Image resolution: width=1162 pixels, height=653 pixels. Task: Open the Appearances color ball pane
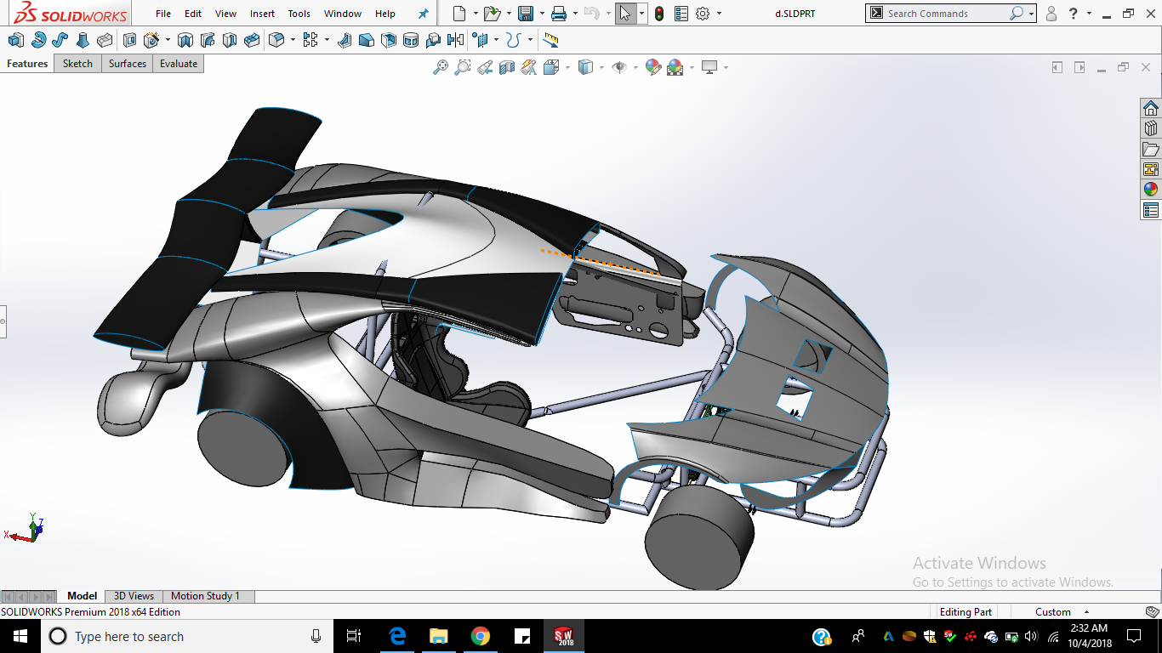click(1151, 190)
